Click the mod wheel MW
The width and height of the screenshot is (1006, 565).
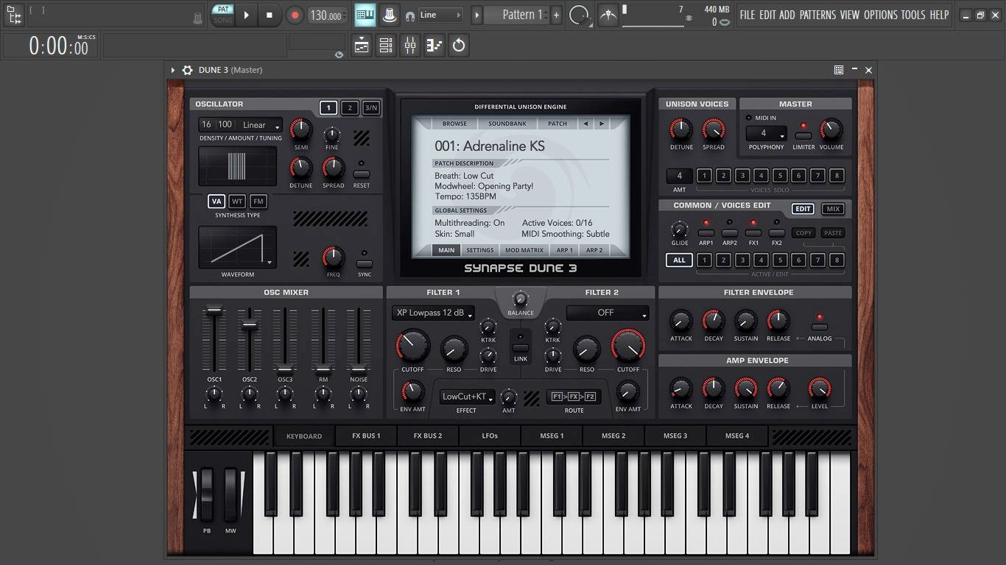point(231,494)
